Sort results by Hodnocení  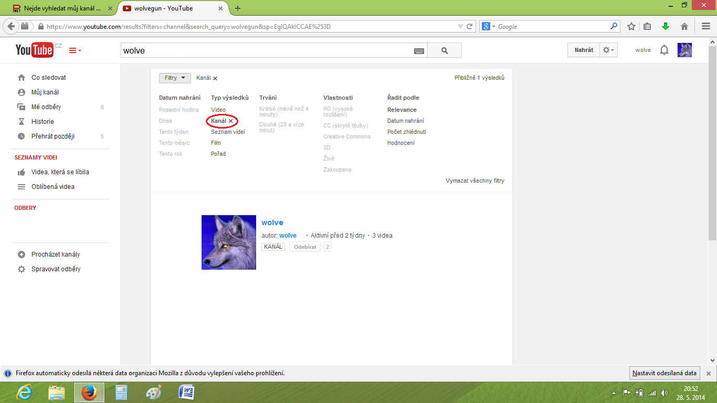click(401, 143)
